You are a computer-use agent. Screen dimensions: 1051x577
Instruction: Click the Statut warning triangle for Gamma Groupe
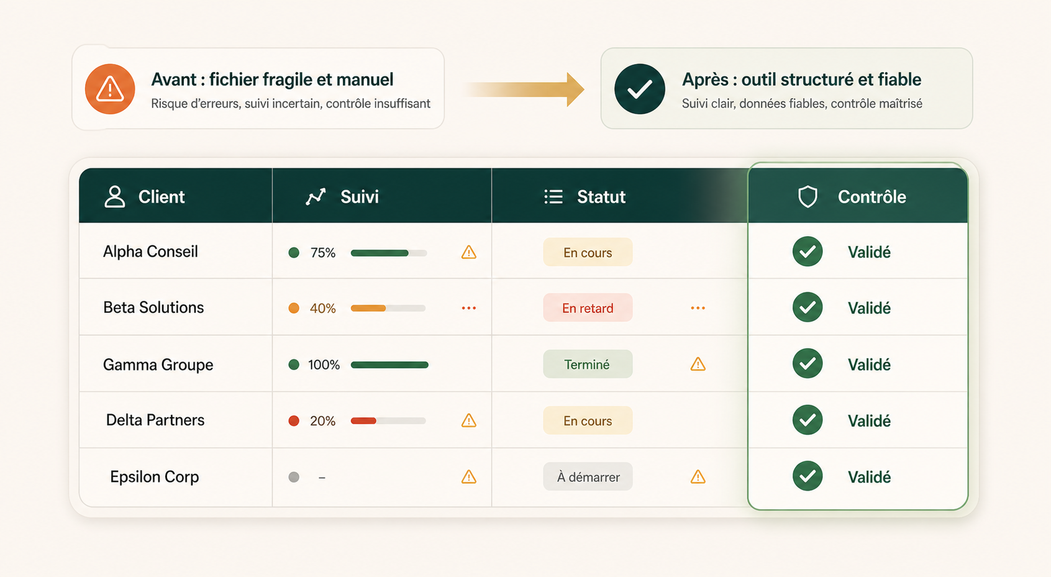click(698, 364)
